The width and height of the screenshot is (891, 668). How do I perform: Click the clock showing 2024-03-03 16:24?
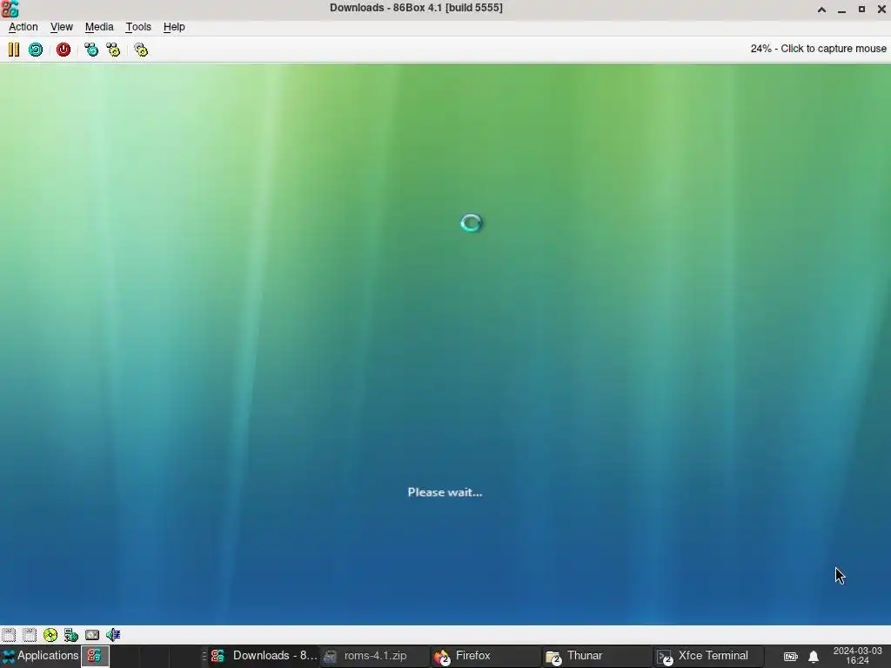[857, 656]
